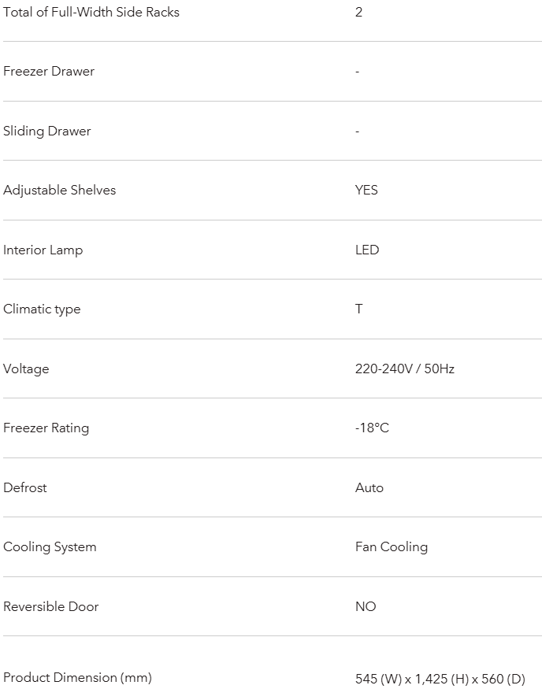542x700 pixels.
Task: Click the 'Adjustable Shelves' label
Action: pos(60,190)
